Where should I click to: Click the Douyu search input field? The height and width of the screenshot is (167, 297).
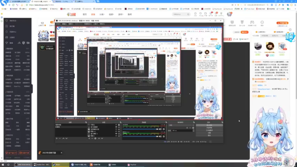(x=179, y=14)
